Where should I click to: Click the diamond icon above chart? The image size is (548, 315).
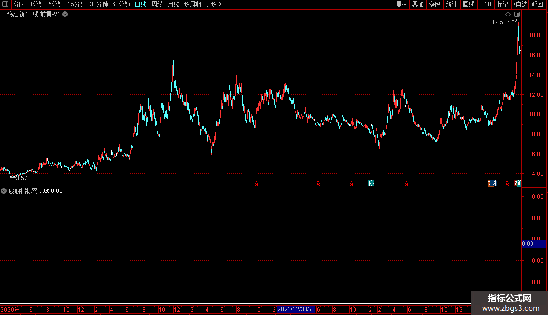point(508,15)
